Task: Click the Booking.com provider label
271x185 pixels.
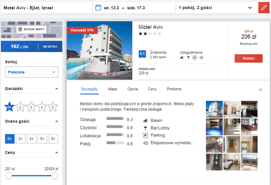Action: (x=248, y=43)
